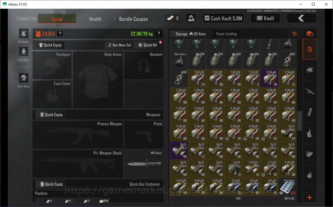The width and height of the screenshot is (333, 207).
Task: Open the Kit Builder icon
Action: pos(24,34)
